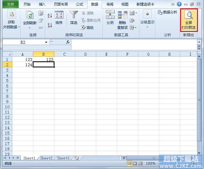Switch to the 公式 formulas tab
This screenshot has height=169, width=204.
pyautogui.click(x=80, y=4)
